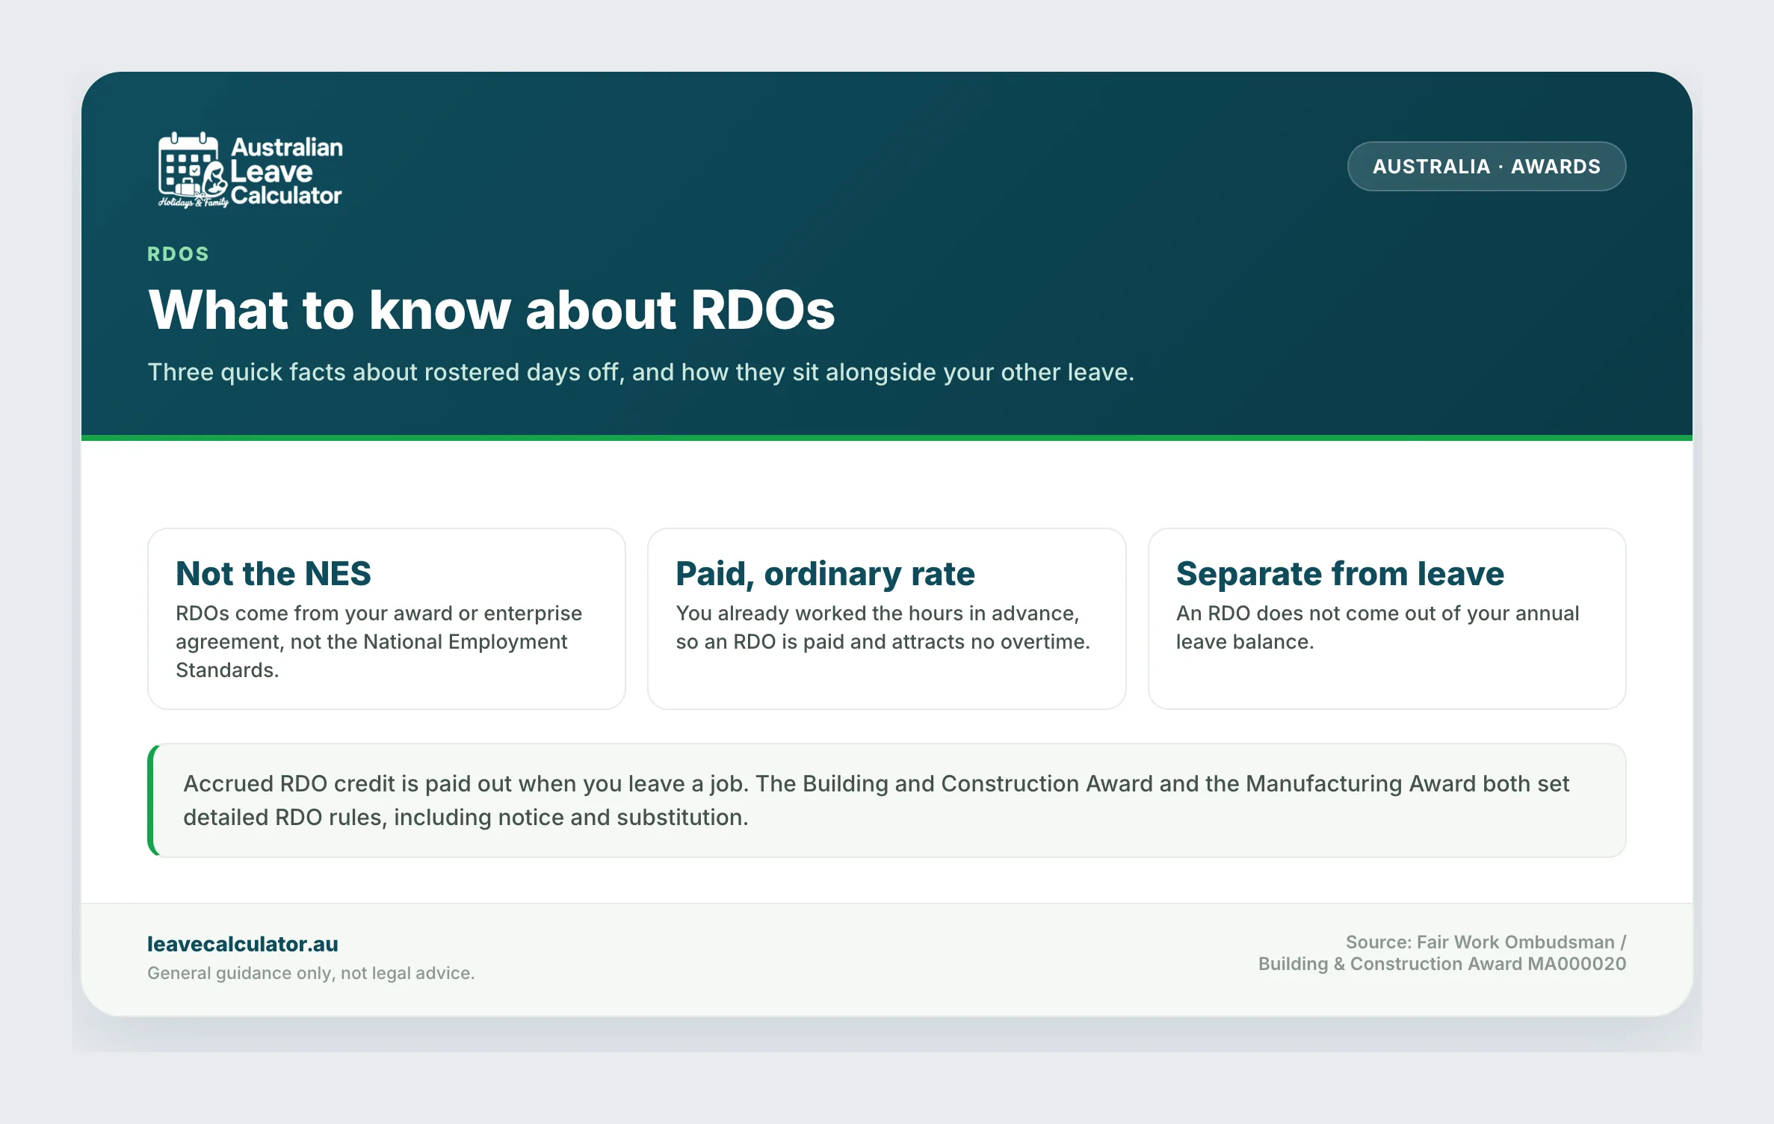Click the text about hours worked in advance
Screen dimensions: 1774x1124
tap(883, 627)
